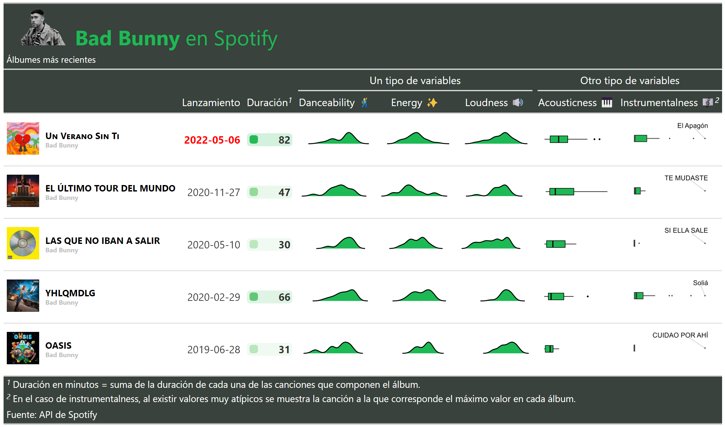Click the 'Duración en minutos' footnote

[x=214, y=385]
